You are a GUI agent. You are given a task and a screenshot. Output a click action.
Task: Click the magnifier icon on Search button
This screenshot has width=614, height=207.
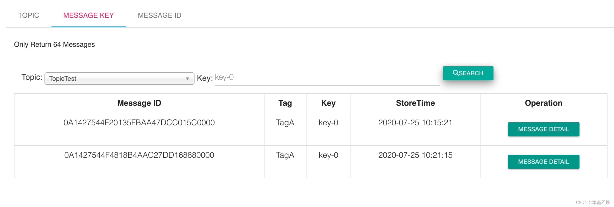pyautogui.click(x=455, y=73)
